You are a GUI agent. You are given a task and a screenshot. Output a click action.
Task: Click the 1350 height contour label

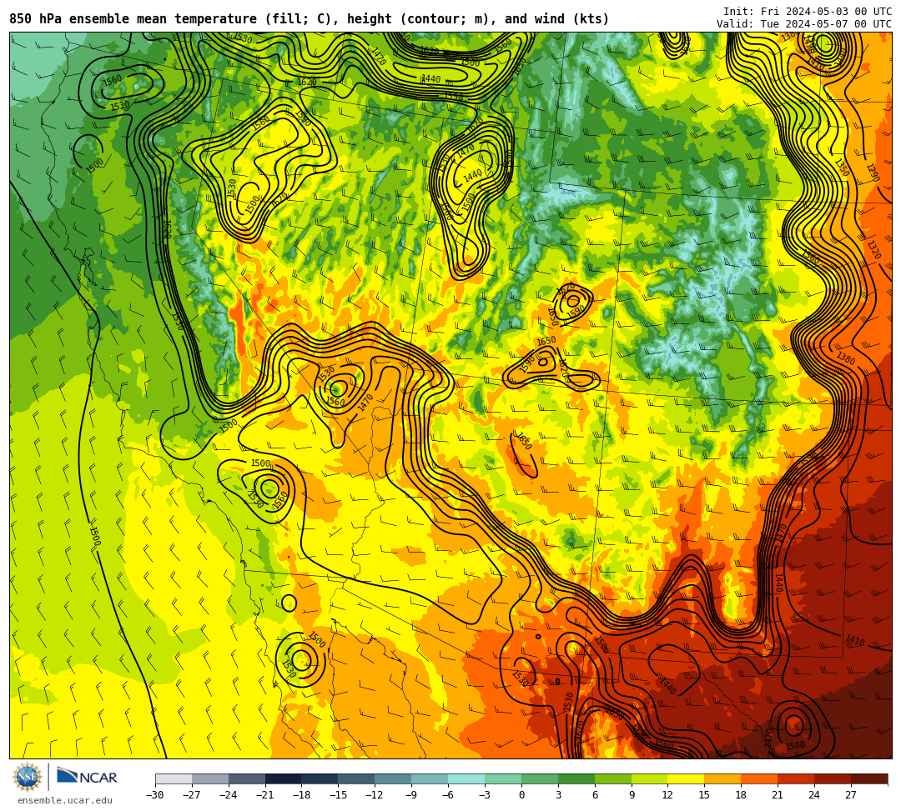[x=842, y=167]
